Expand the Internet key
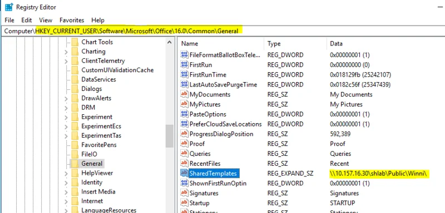 point(66,201)
